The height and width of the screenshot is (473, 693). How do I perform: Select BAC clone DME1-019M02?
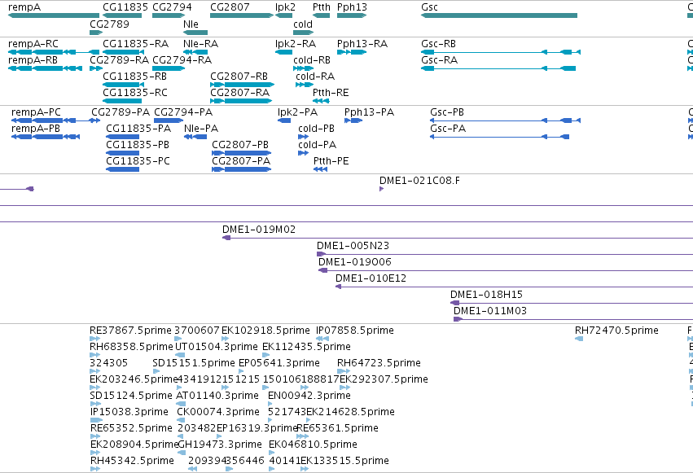point(458,238)
